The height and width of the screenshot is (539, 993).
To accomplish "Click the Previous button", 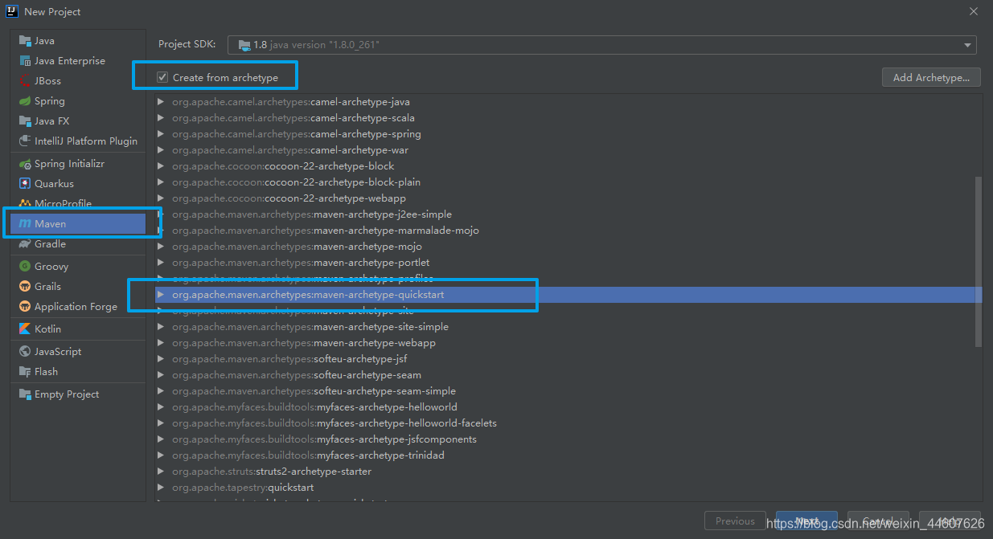I will tap(735, 521).
